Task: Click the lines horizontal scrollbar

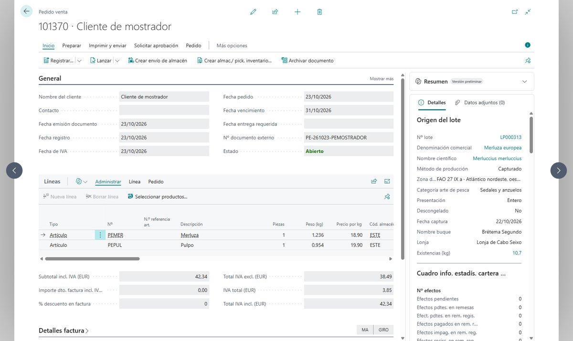Action: point(92,259)
